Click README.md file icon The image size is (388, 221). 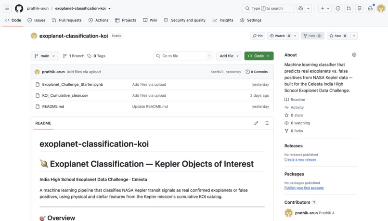38,106
